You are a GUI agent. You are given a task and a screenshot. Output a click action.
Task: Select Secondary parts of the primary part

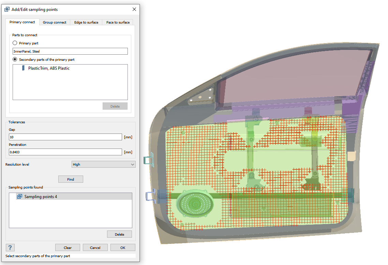point(15,59)
